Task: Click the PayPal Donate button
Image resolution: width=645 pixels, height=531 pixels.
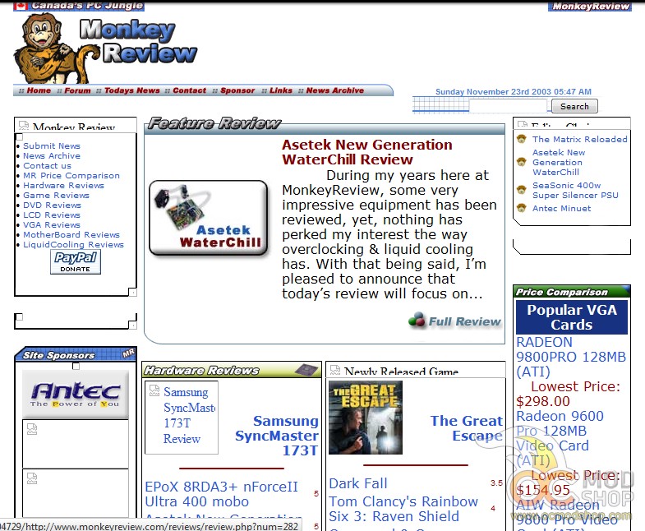Action: [76, 262]
